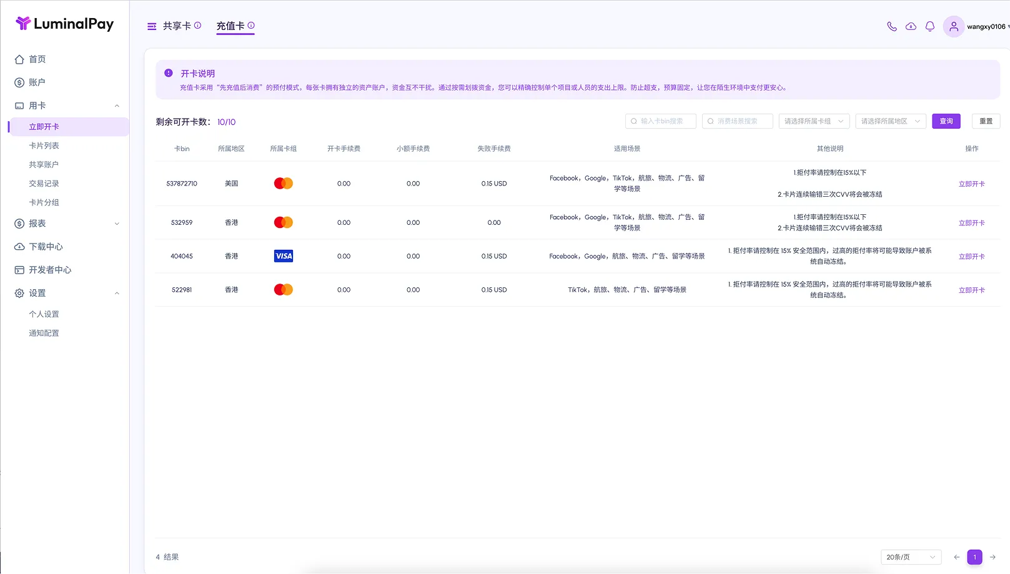Switch to the 共享卡 tab
The image size is (1010, 574).
pyautogui.click(x=177, y=26)
